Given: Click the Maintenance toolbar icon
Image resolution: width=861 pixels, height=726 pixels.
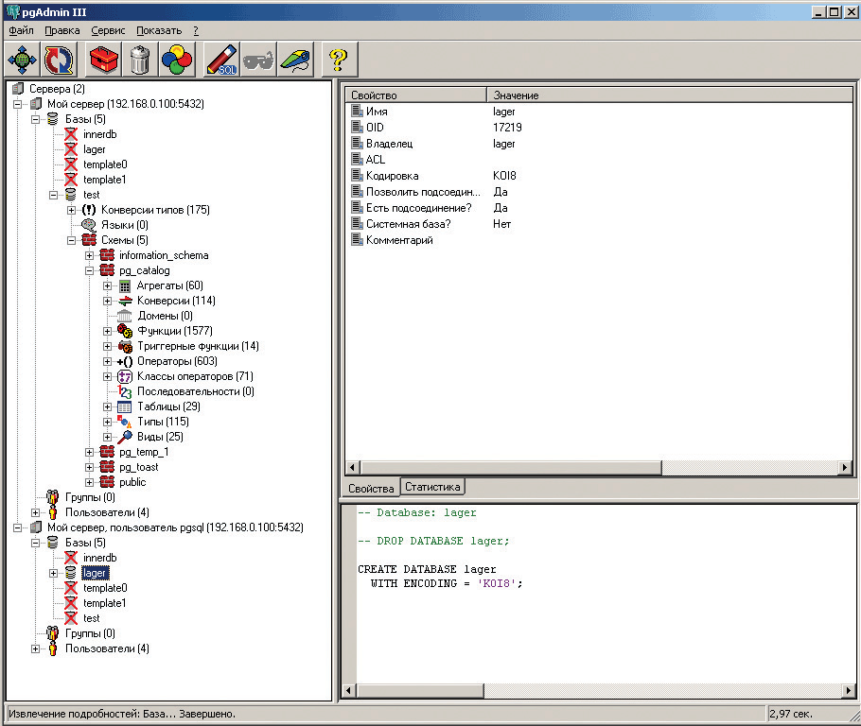Looking at the screenshot, I should [x=295, y=60].
